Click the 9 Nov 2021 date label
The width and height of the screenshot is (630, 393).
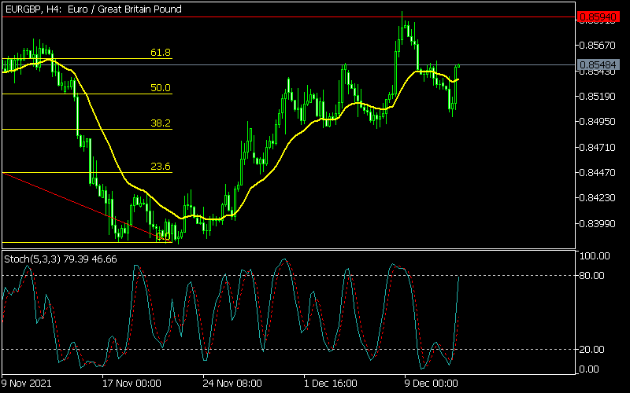click(27, 384)
